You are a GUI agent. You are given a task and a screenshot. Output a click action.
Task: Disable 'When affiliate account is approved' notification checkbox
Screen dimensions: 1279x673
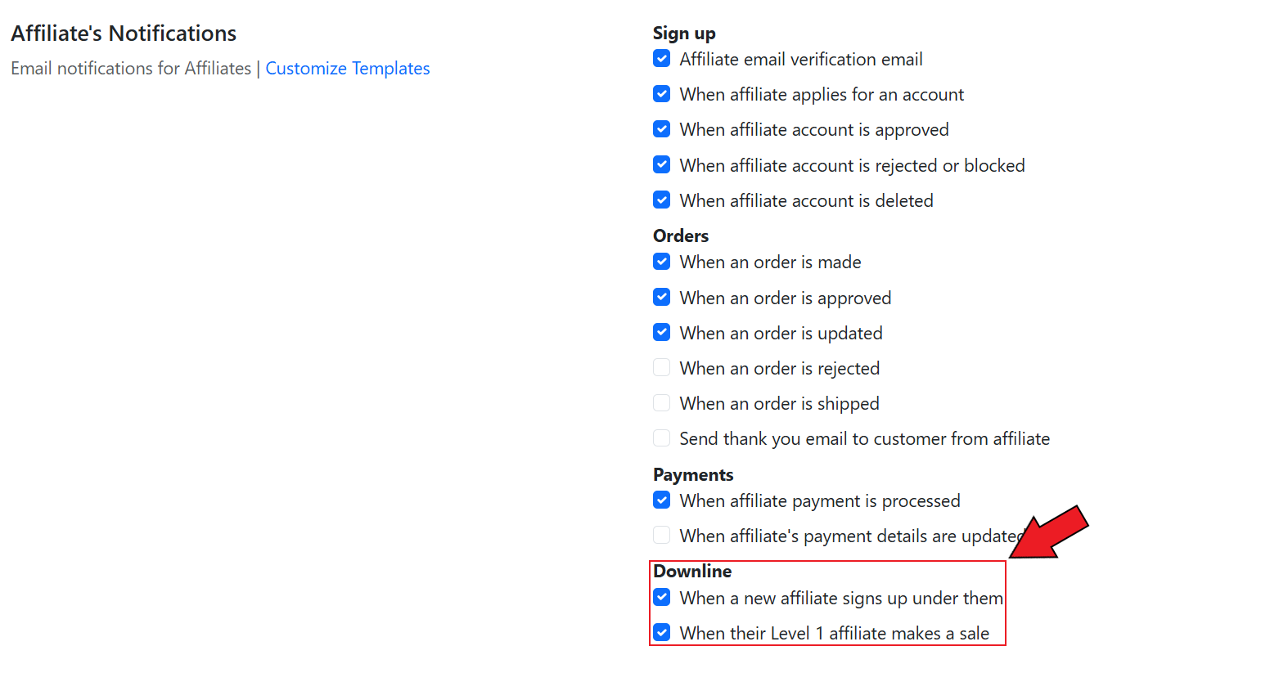click(662, 129)
